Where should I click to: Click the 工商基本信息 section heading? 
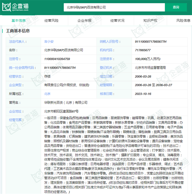18,31
